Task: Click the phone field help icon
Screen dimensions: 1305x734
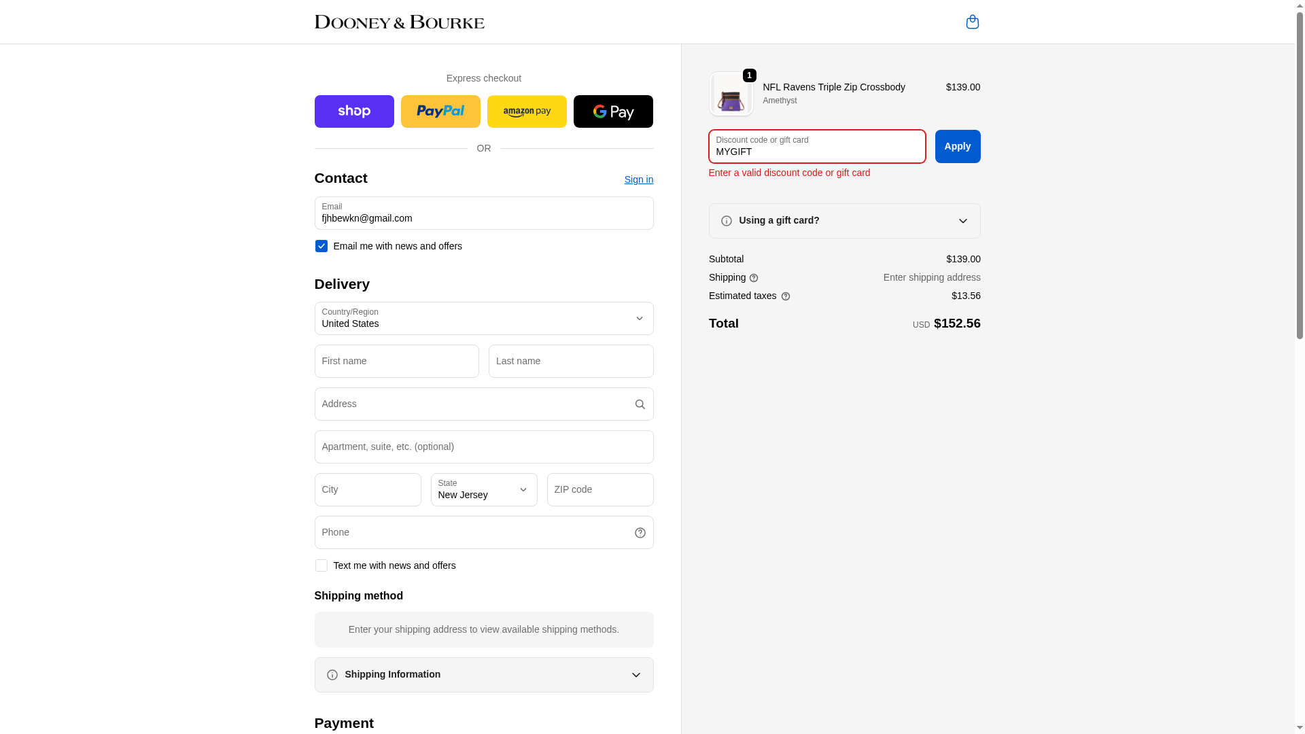Action: 640,533
